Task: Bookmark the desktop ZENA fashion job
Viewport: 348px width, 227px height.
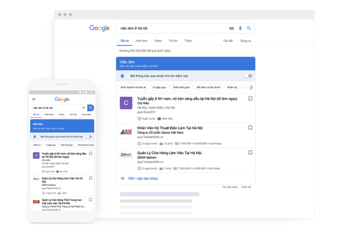Action: [250, 152]
